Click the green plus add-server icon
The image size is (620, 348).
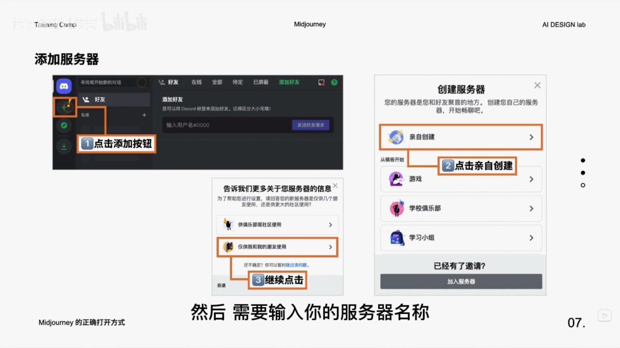click(x=64, y=107)
